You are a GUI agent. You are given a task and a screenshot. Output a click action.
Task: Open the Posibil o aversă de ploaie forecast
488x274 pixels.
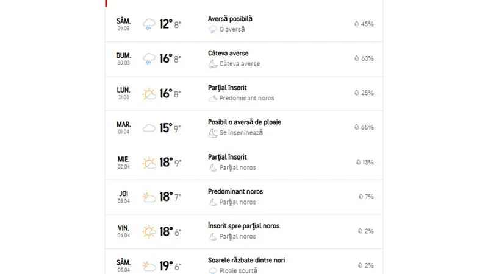pos(244,128)
